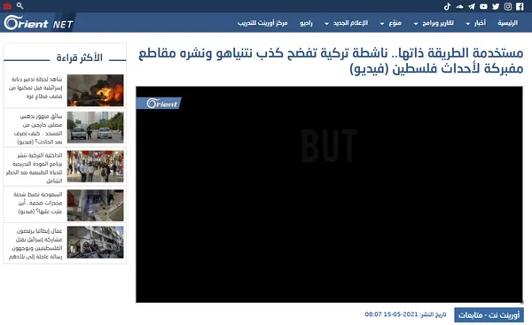
Task: Click the أورينت نت - متابعات button
Action: [x=489, y=315]
